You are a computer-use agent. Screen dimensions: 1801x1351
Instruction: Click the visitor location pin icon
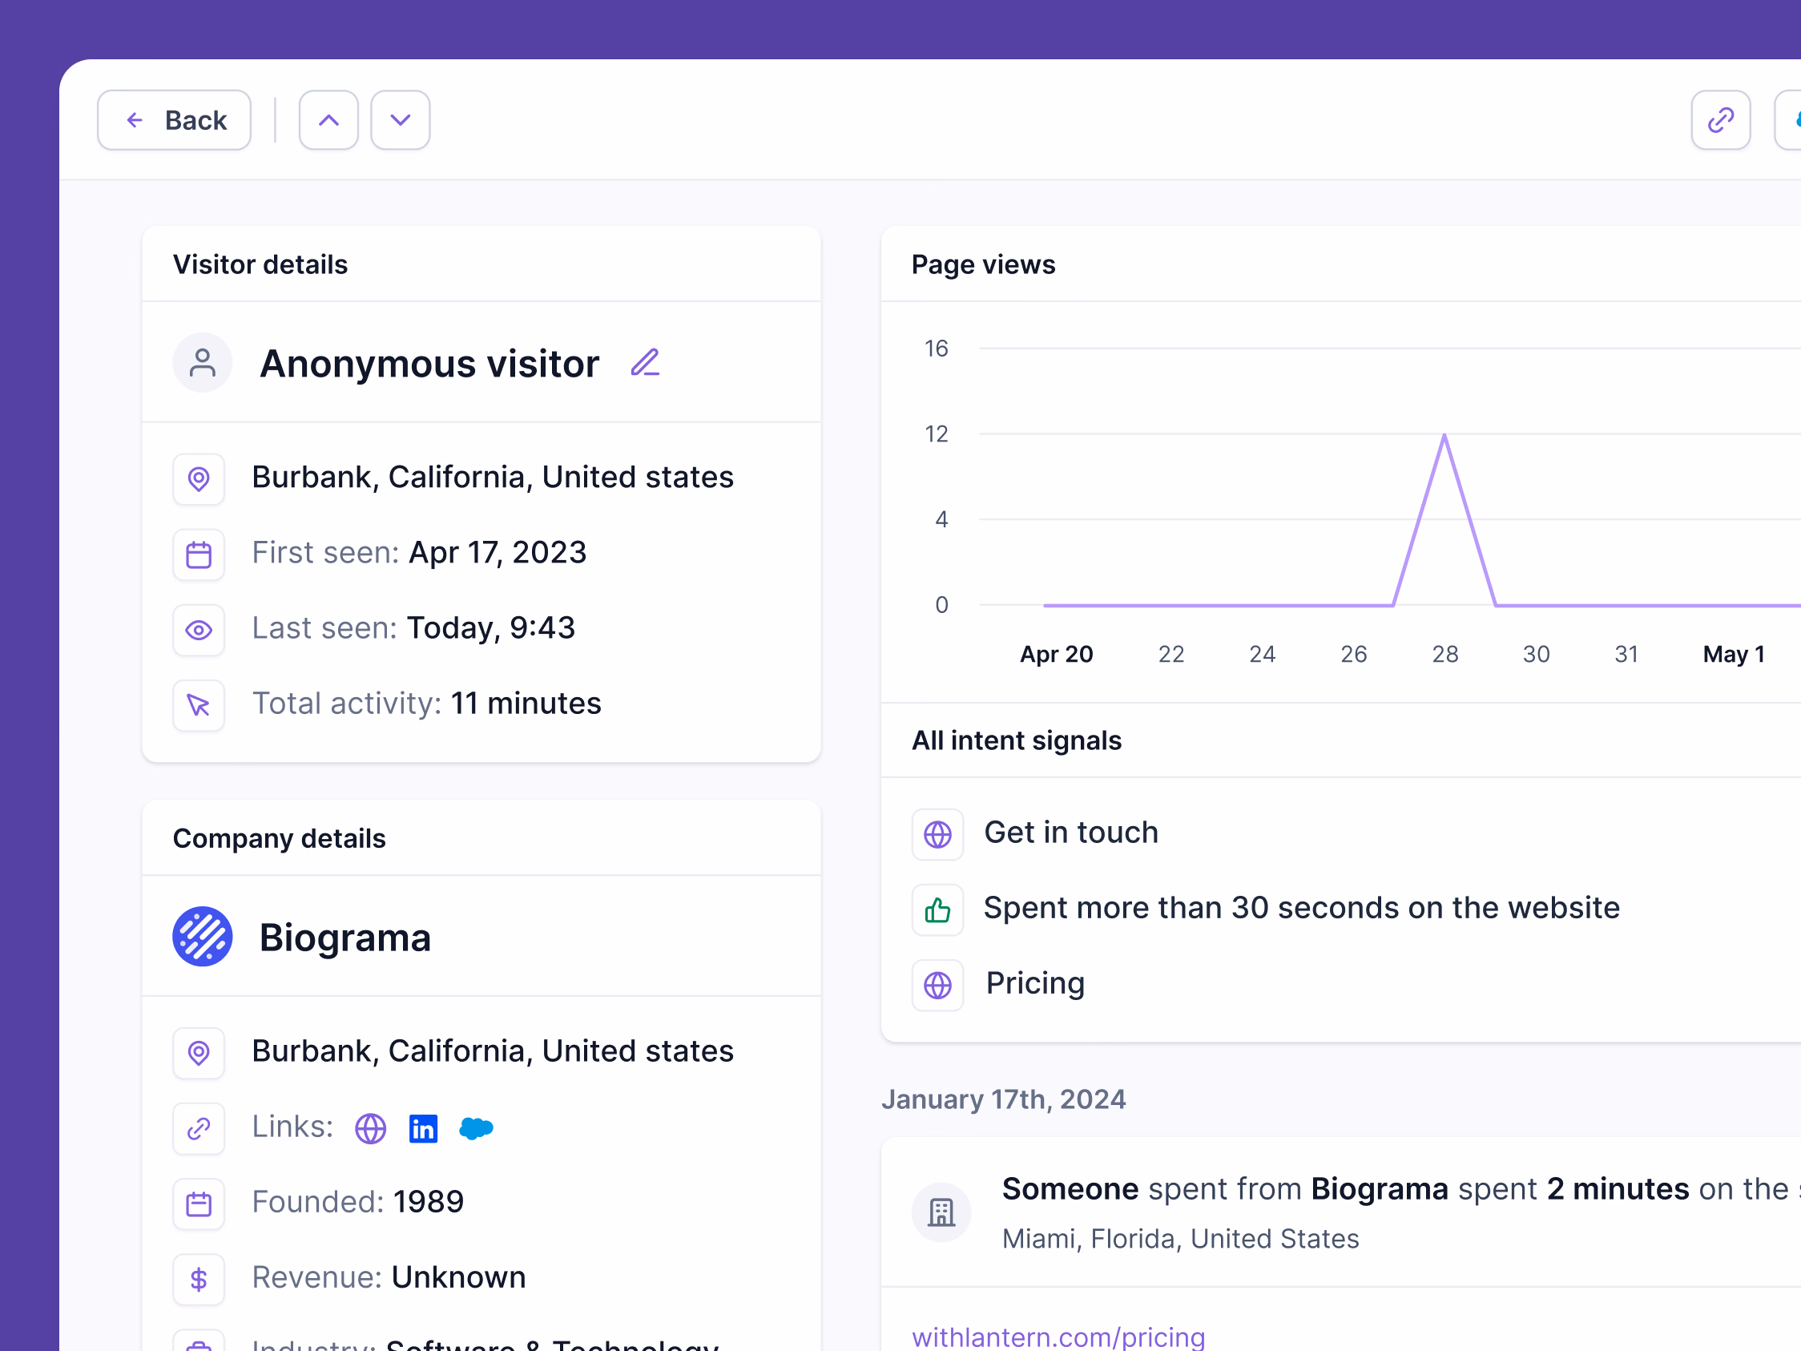coord(199,479)
